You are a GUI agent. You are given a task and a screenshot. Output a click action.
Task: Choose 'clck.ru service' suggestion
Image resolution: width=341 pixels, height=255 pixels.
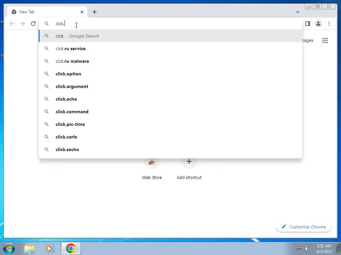coord(170,48)
